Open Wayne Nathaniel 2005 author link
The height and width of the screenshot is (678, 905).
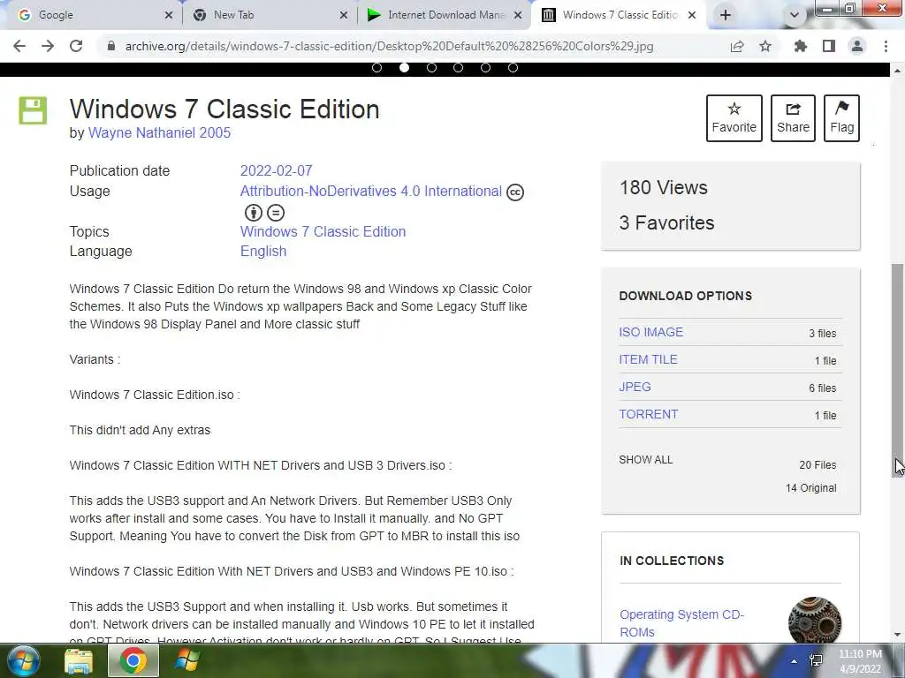click(159, 132)
